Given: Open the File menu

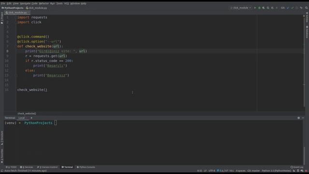Looking at the screenshot, I should (x=3, y=3).
